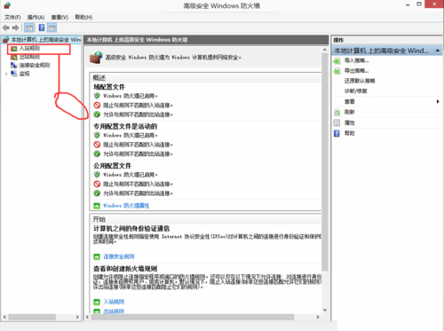
Task: Select the root node 本地计算机上的高级安全 Windows 防火墙
Action: point(42,39)
